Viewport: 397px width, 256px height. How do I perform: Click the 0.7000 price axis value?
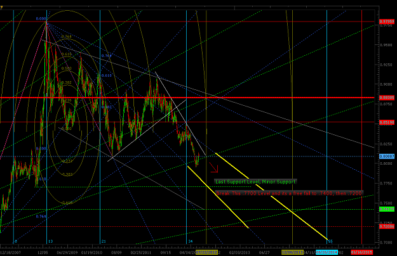[x=386, y=242]
